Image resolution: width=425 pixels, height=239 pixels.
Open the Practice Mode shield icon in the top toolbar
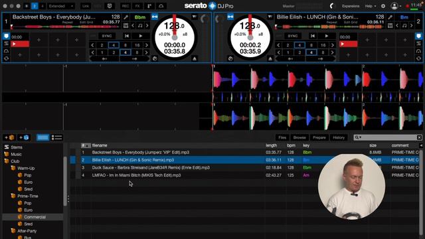[110, 6]
